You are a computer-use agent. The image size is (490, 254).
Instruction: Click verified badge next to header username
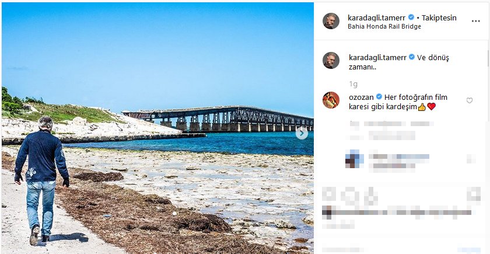click(x=411, y=18)
